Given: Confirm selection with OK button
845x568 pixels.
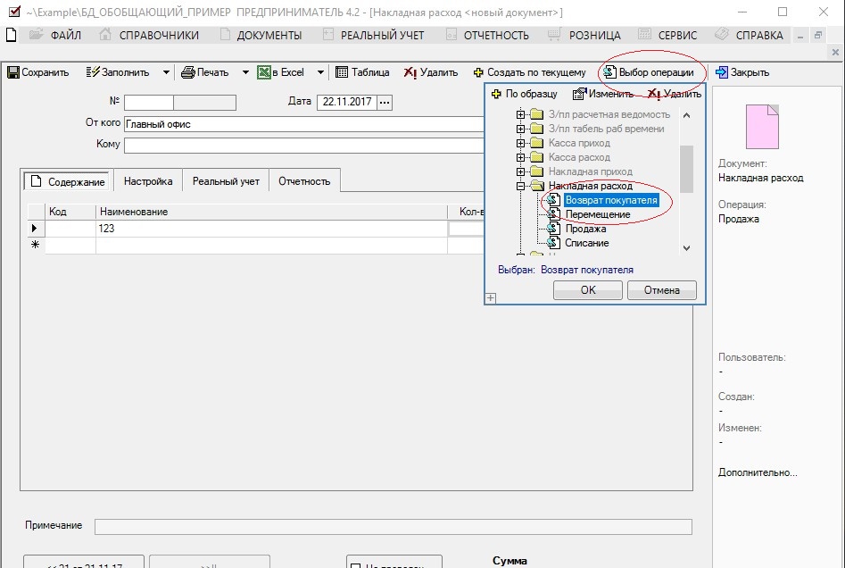Looking at the screenshot, I should (588, 290).
